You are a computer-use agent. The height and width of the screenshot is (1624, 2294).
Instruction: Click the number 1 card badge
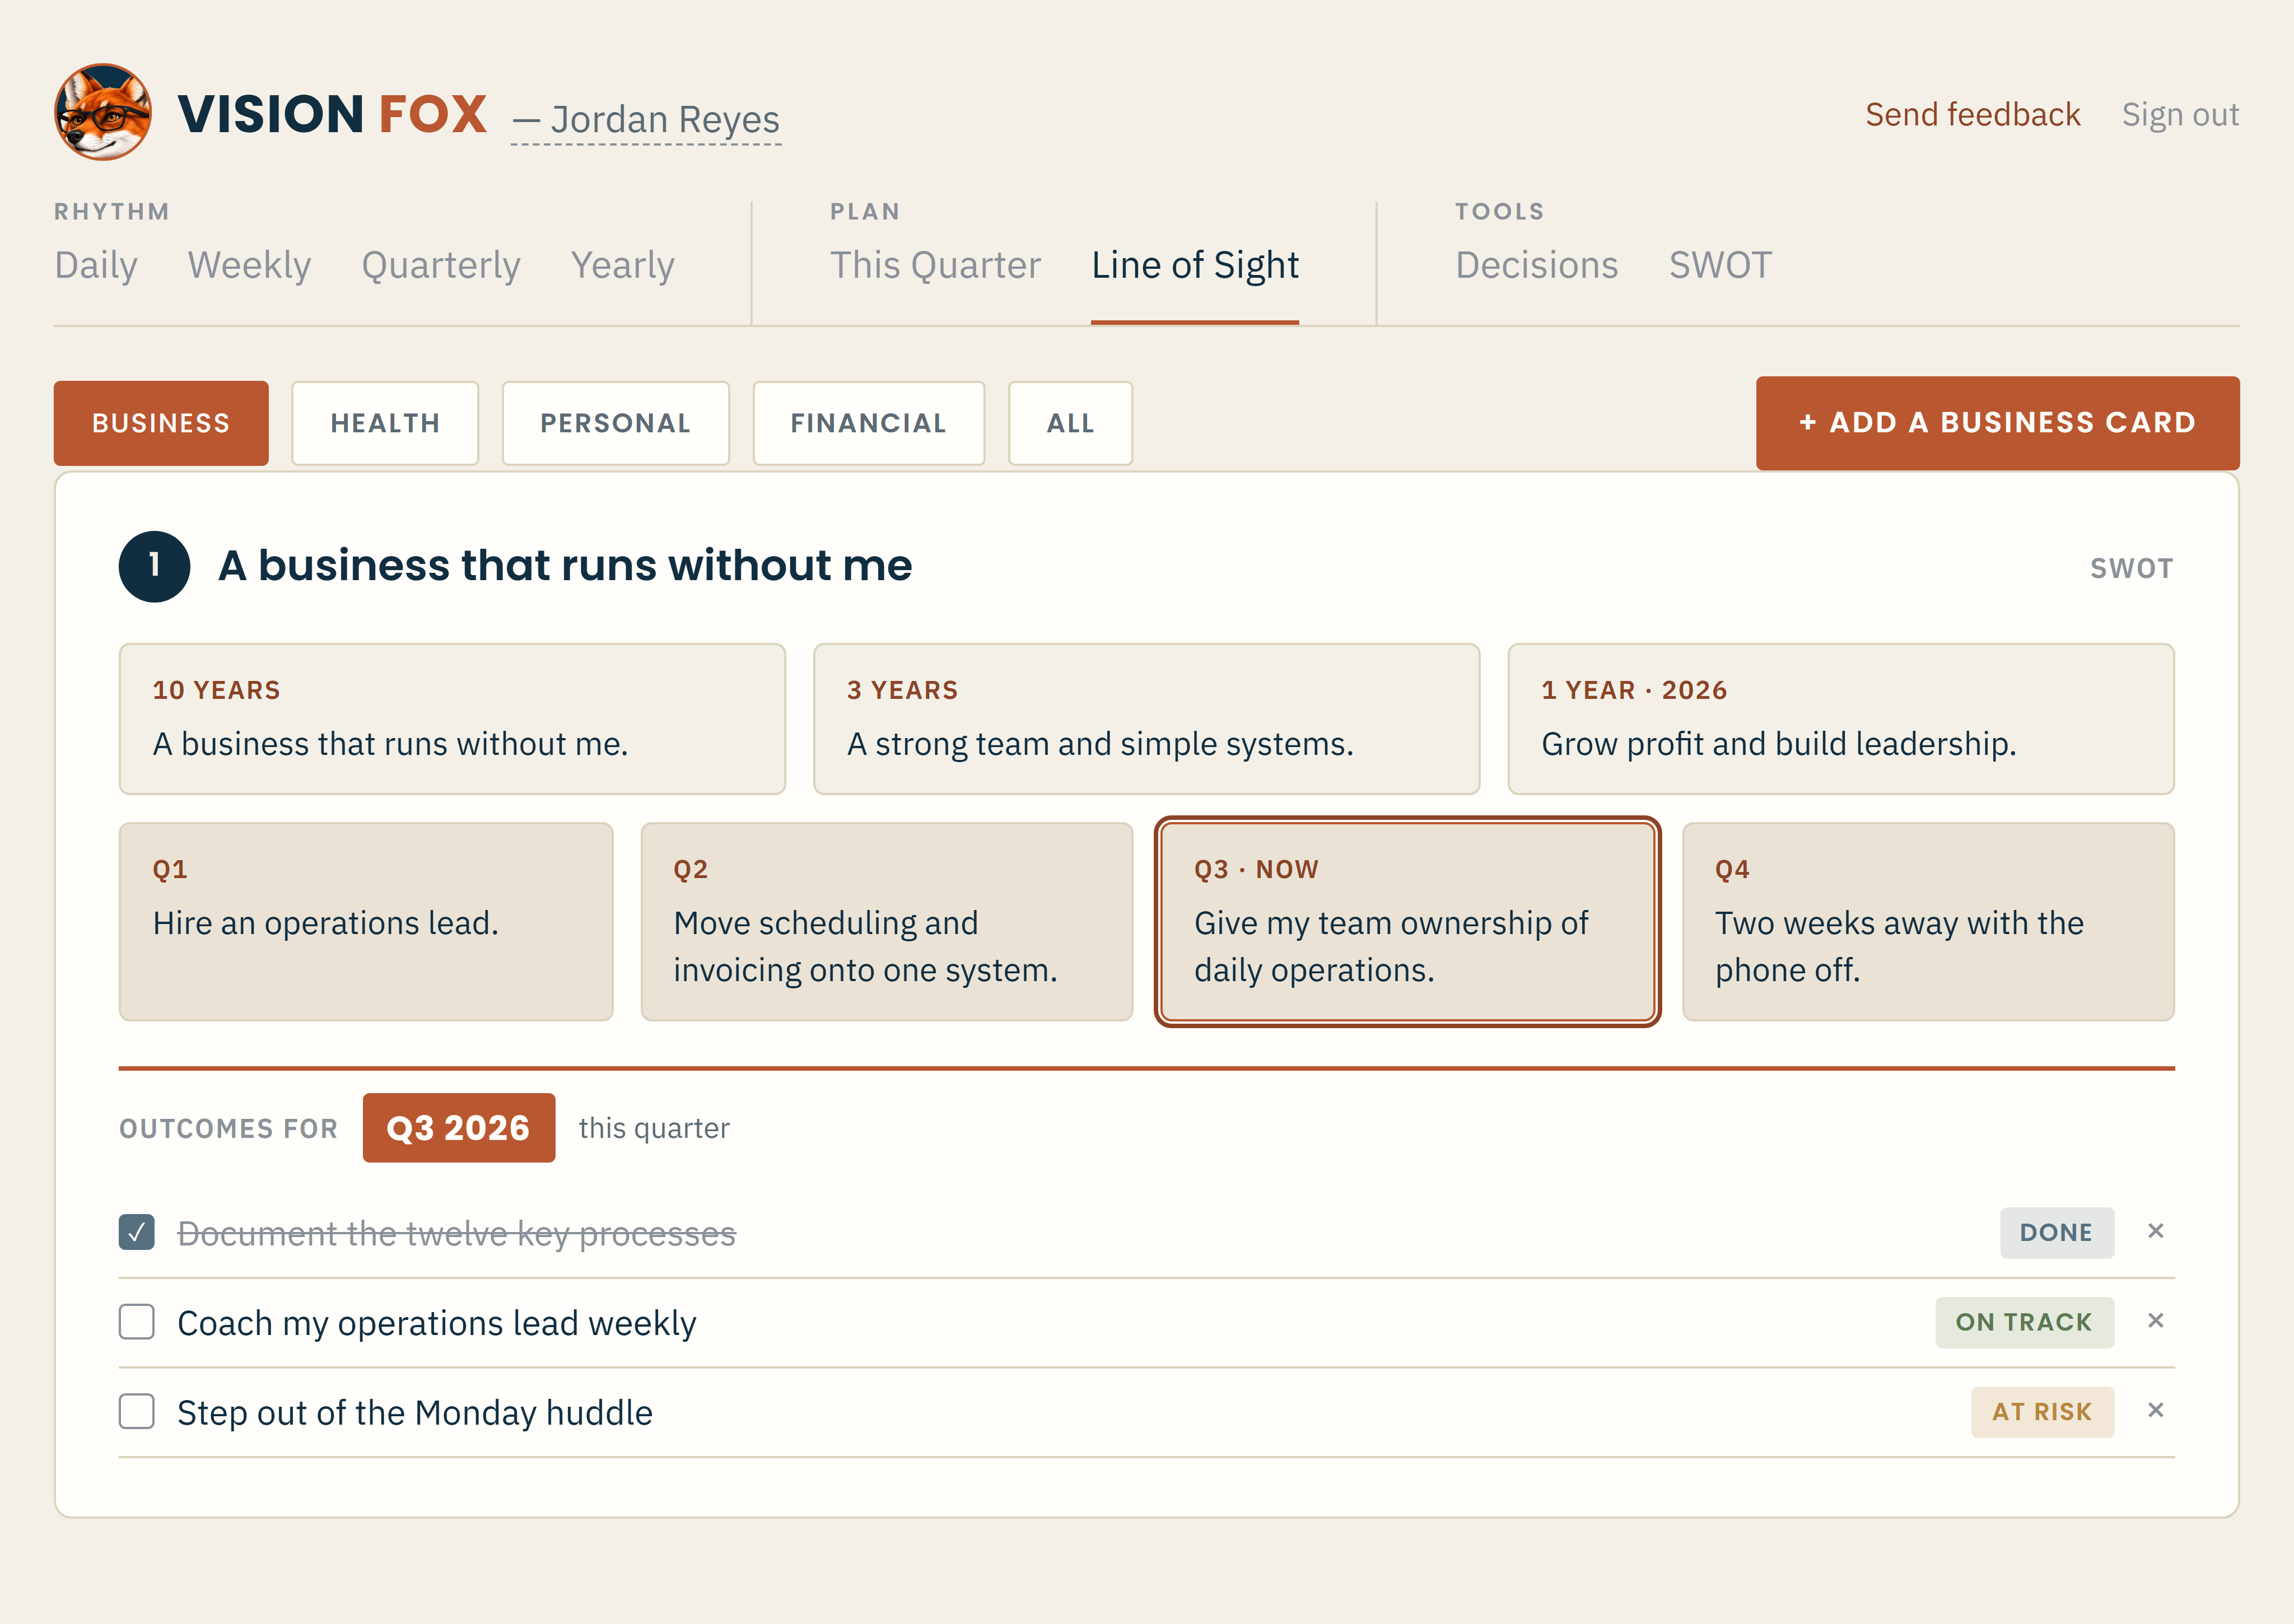click(154, 566)
